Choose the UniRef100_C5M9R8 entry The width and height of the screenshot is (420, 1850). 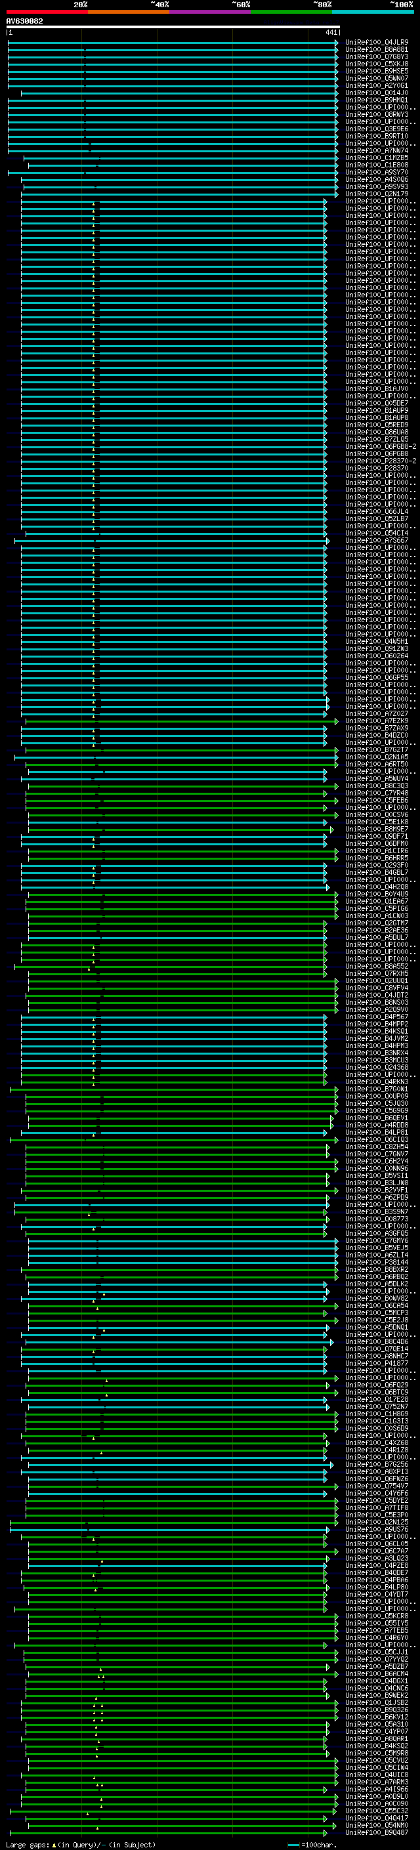tap(376, 1752)
